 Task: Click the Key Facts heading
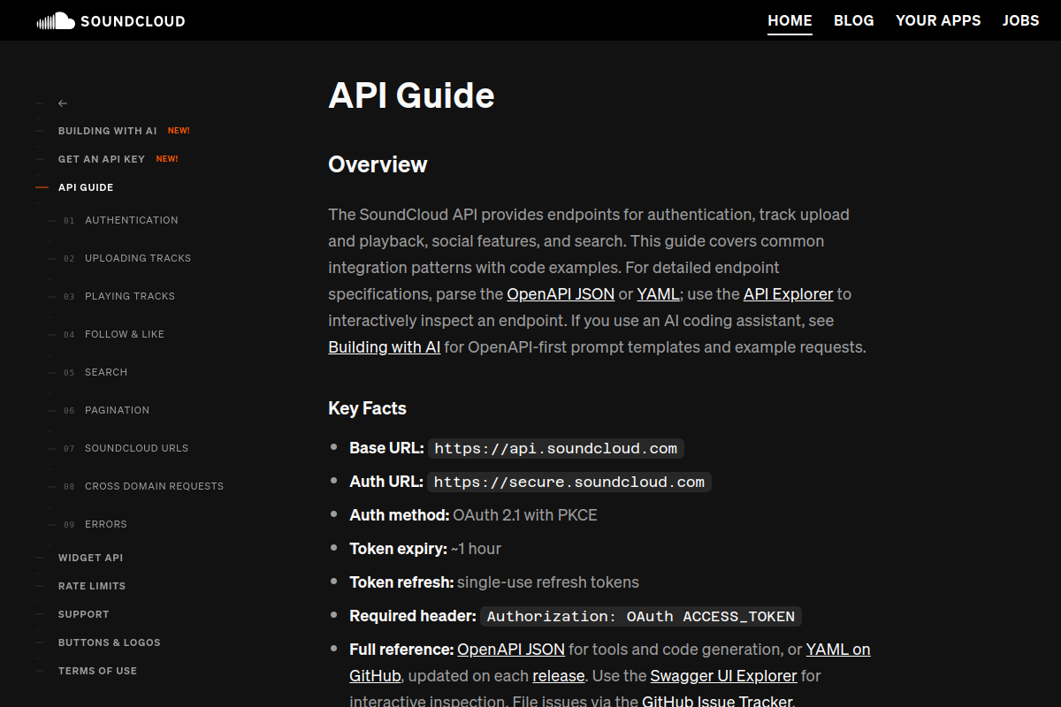[368, 408]
